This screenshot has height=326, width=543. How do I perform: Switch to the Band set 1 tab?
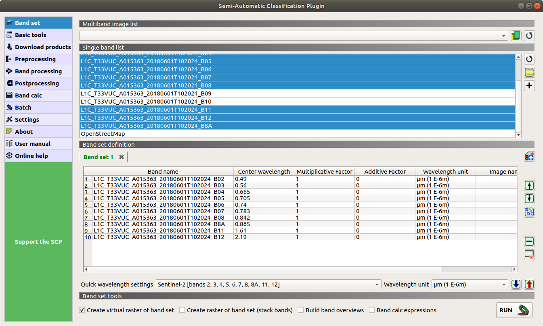coord(99,157)
